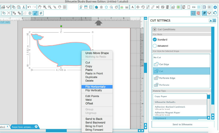Click the Zoom Out magnifier

pos(50,7)
